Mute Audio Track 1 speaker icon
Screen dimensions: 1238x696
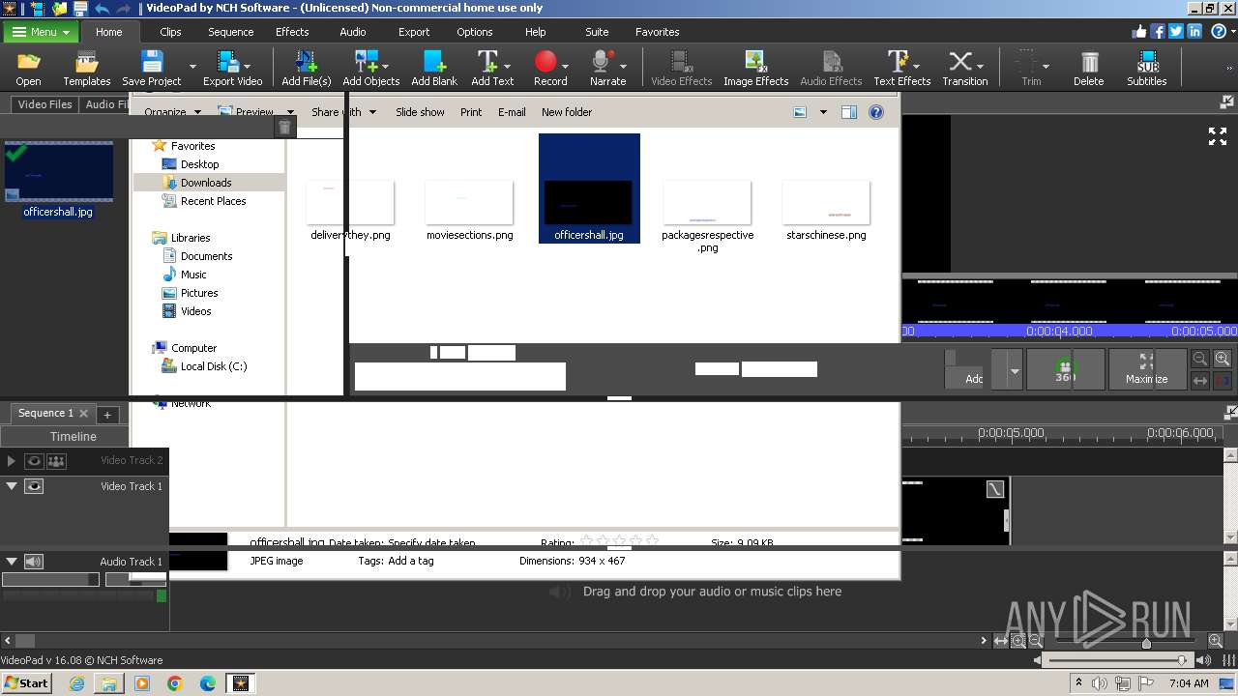(34, 562)
